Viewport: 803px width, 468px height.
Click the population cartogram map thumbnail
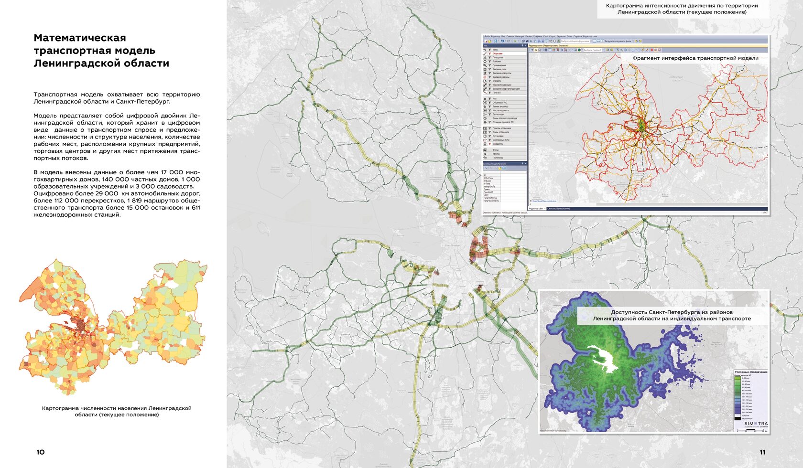[x=113, y=327]
